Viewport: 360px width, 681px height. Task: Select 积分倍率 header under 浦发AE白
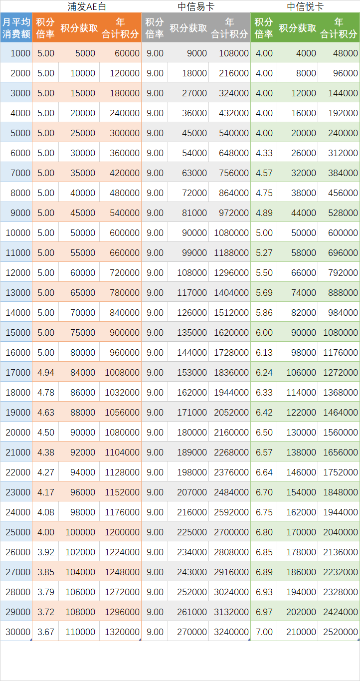coord(45,28)
